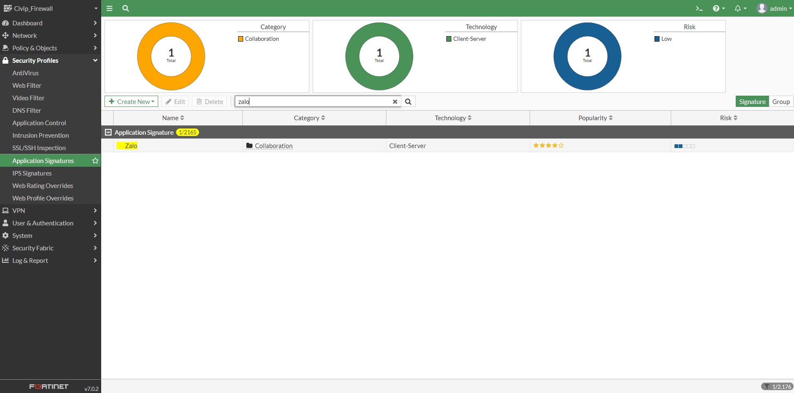This screenshot has height=393, width=794.
Task: Switch view to Signature
Action: coord(752,101)
